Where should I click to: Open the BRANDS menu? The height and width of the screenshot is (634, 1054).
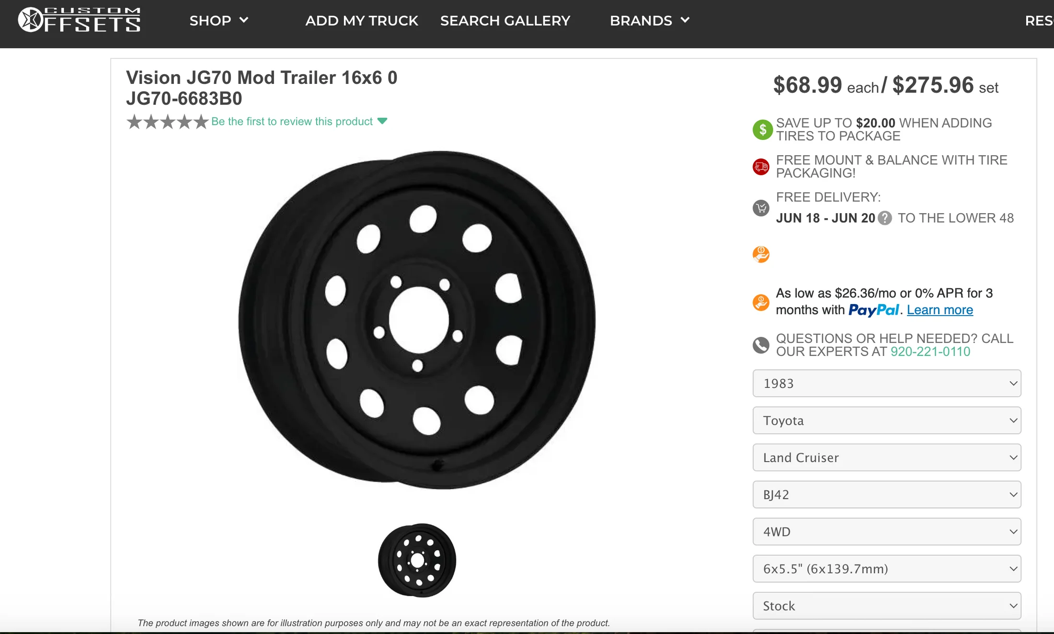coord(649,21)
